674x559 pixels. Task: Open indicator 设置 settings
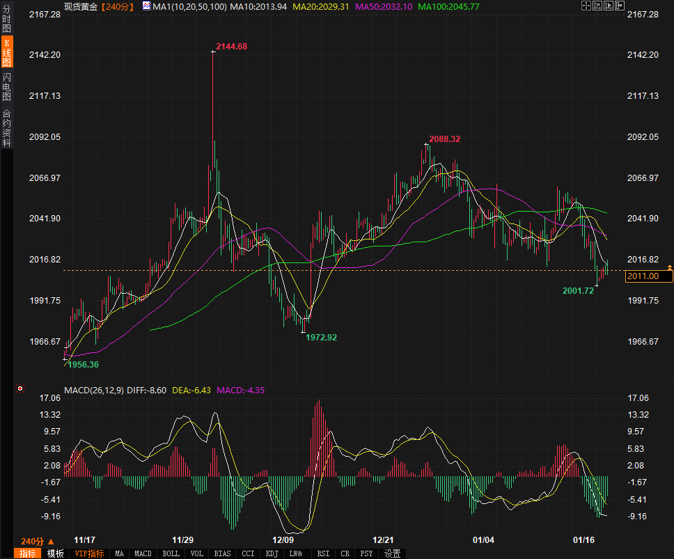pos(392,553)
